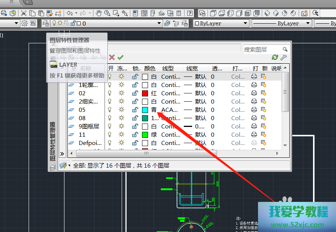Click the 颜色 column header

(150, 68)
